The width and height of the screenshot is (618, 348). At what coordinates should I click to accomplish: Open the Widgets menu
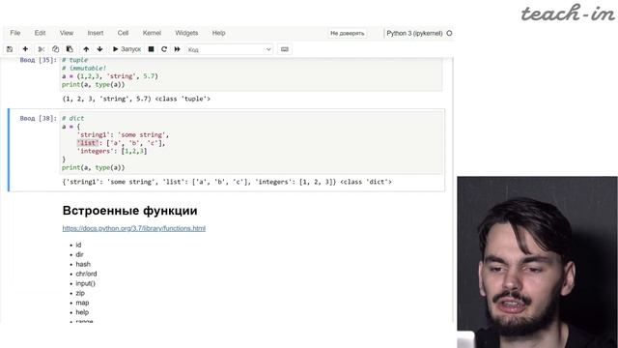pos(186,33)
